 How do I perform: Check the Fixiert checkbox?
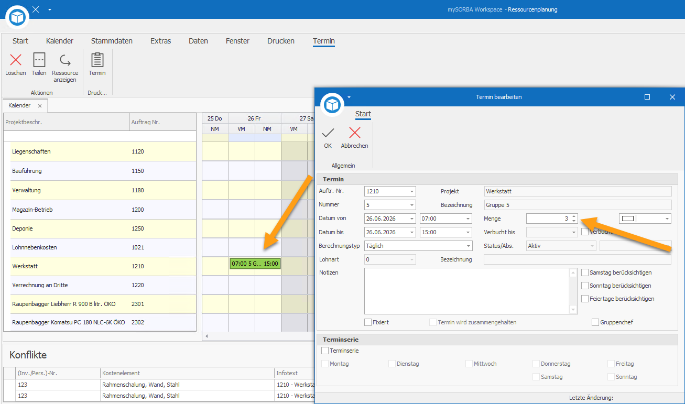point(368,322)
